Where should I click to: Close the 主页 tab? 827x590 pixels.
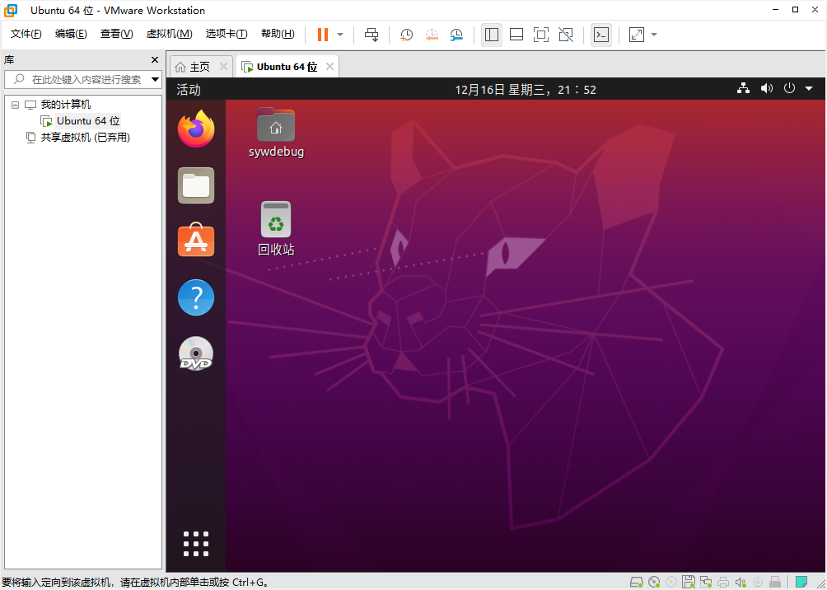pos(223,67)
